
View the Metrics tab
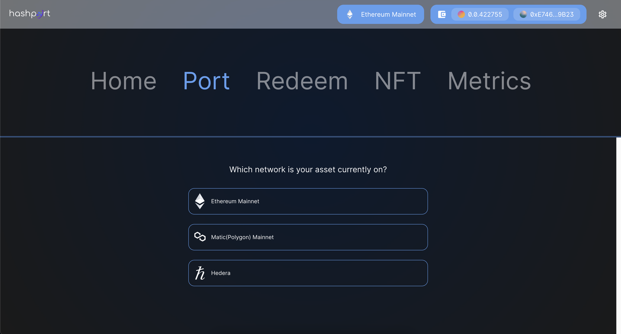tap(489, 81)
